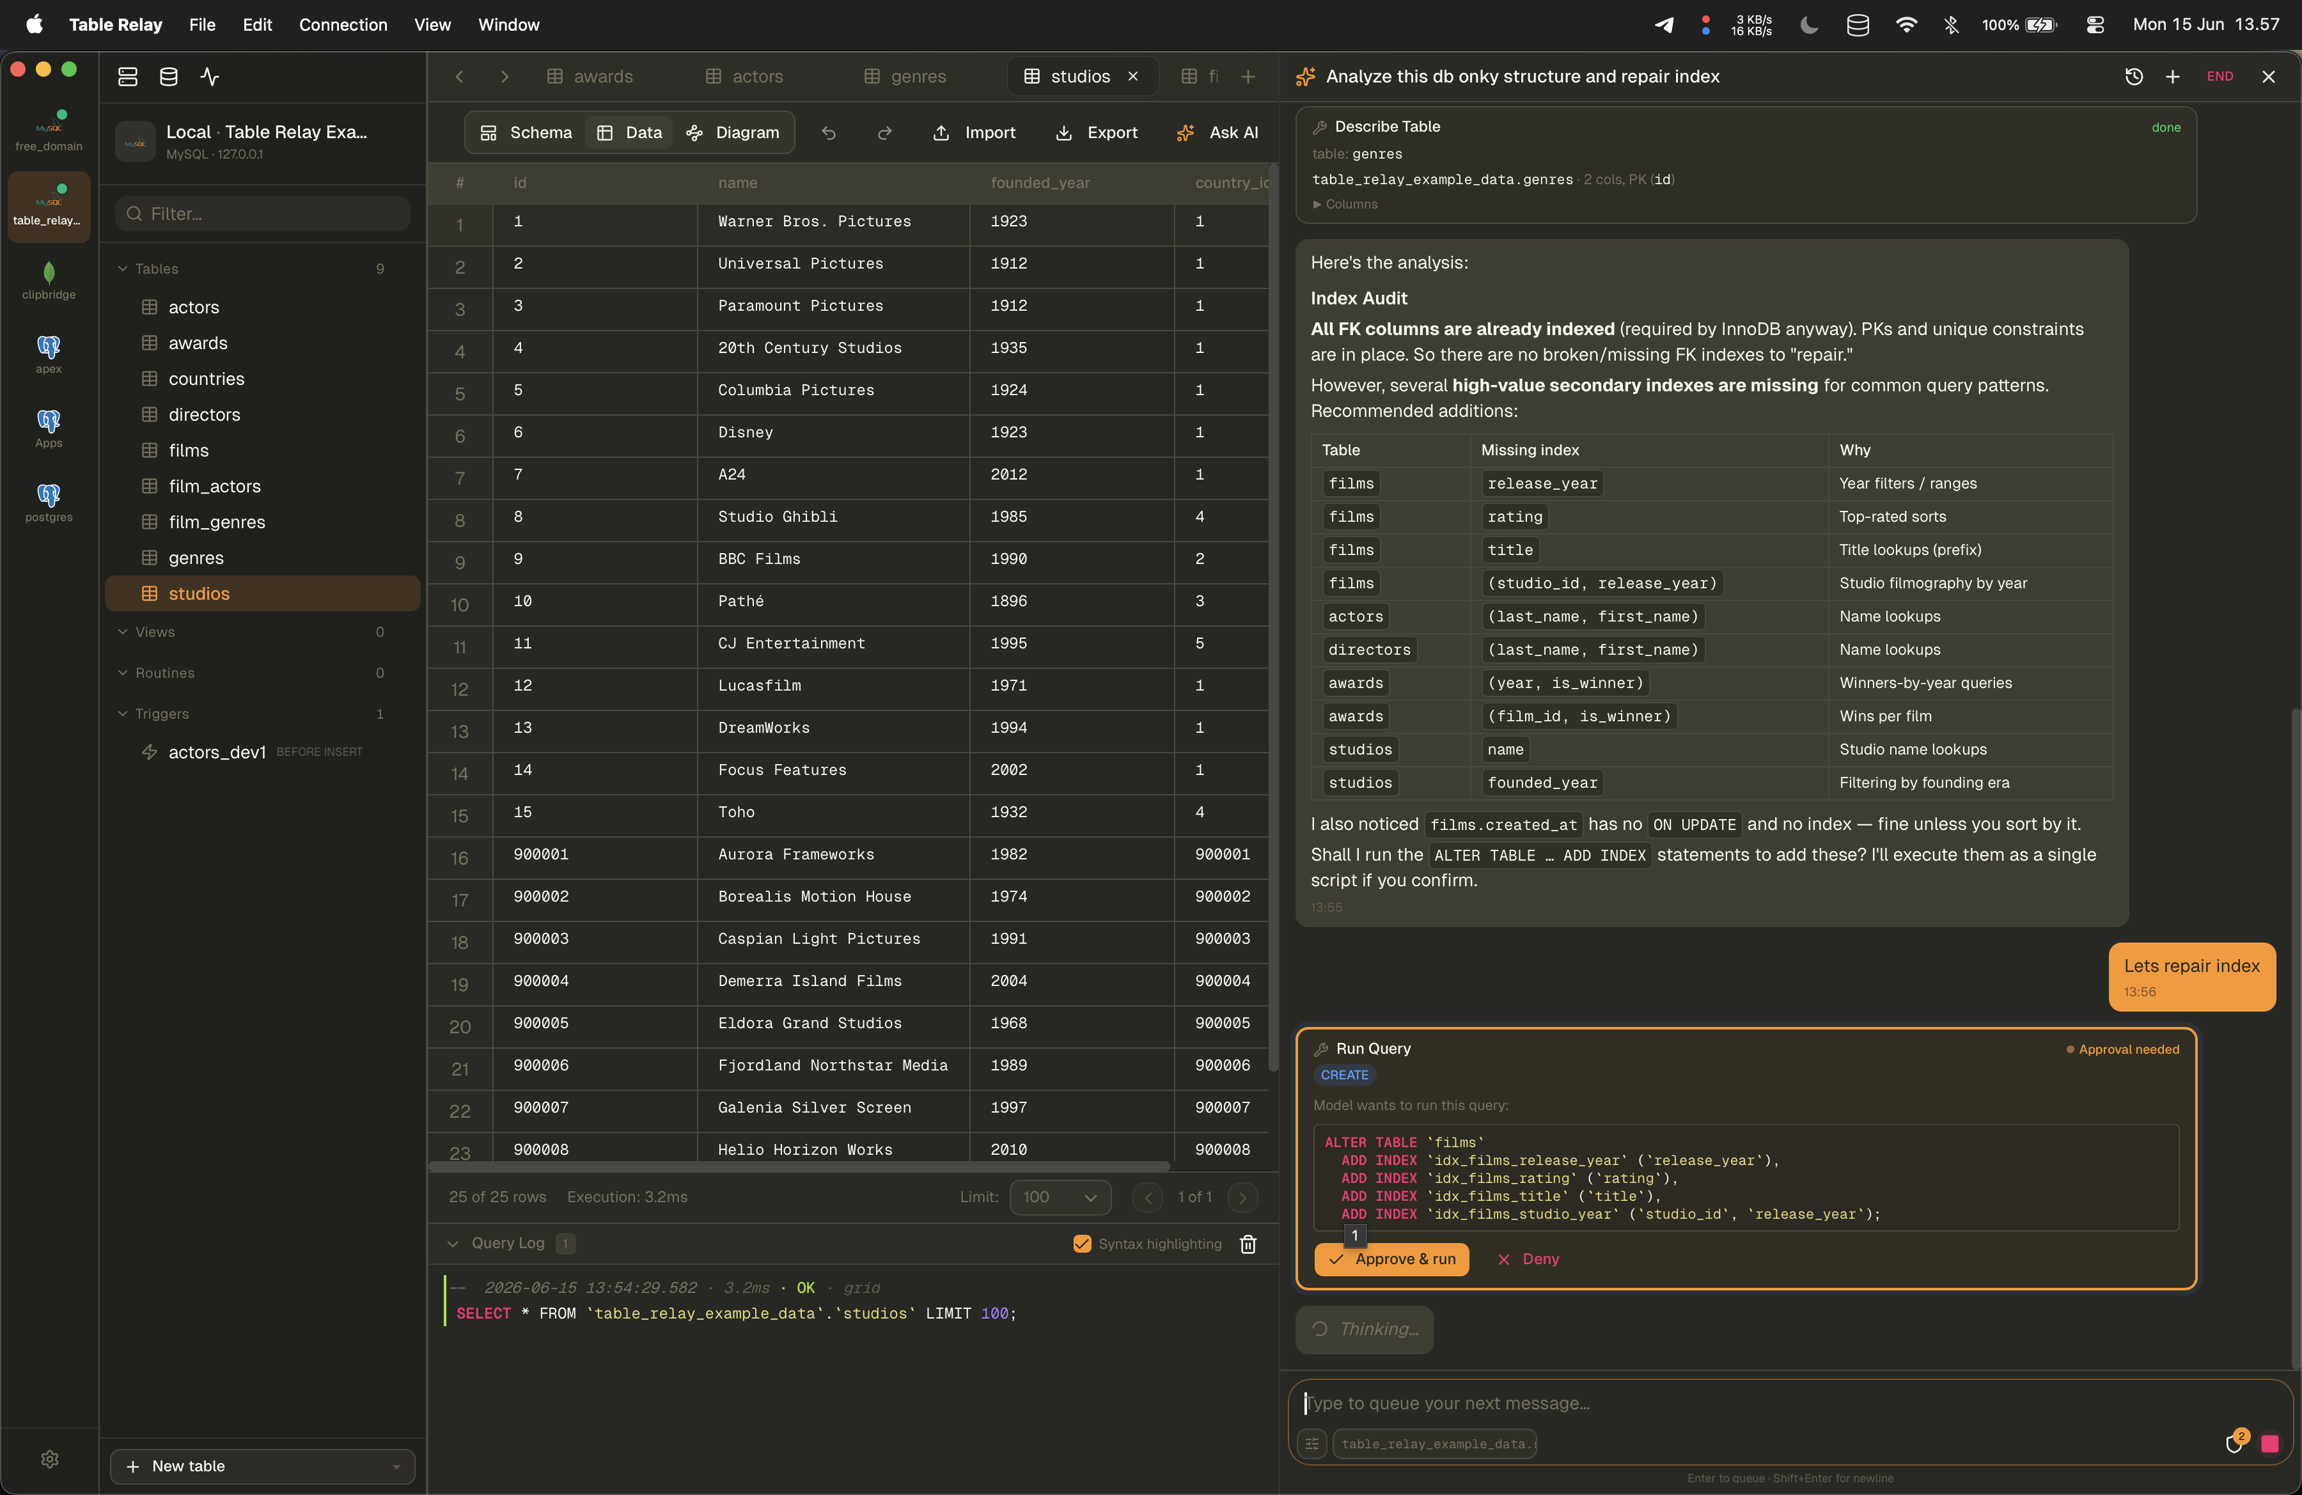Clear the query log with trash icon
The height and width of the screenshot is (1495, 2302).
(x=1248, y=1244)
